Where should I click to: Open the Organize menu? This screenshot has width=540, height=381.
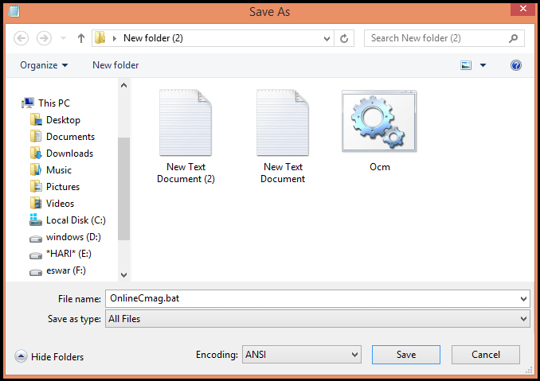coord(44,65)
